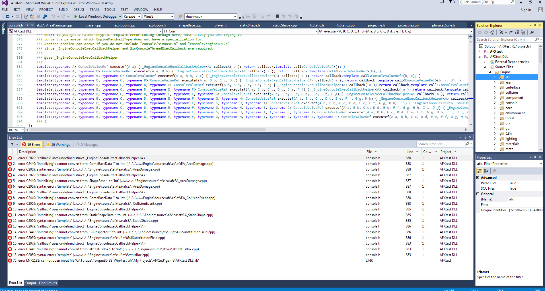Toggle the 56 Warnings filter button
This screenshot has height=291, width=545.
58,144
